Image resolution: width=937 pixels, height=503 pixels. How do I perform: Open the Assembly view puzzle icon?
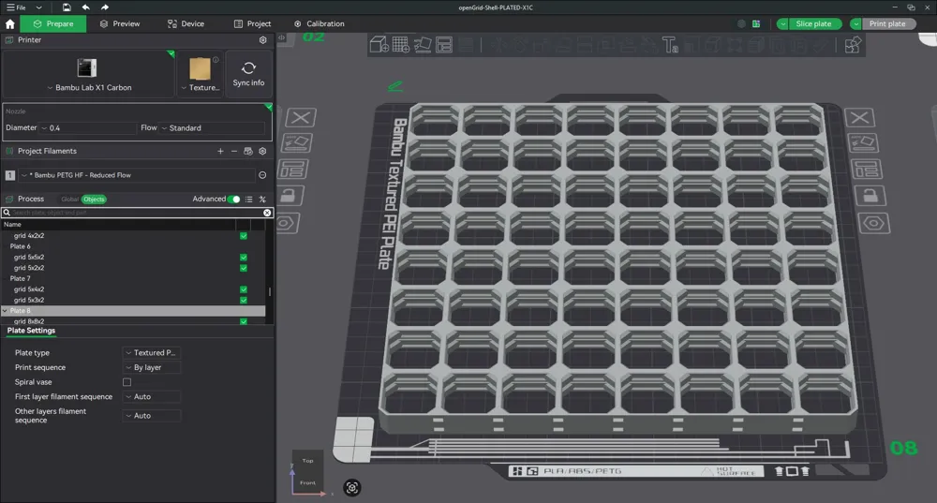pyautogui.click(x=853, y=45)
